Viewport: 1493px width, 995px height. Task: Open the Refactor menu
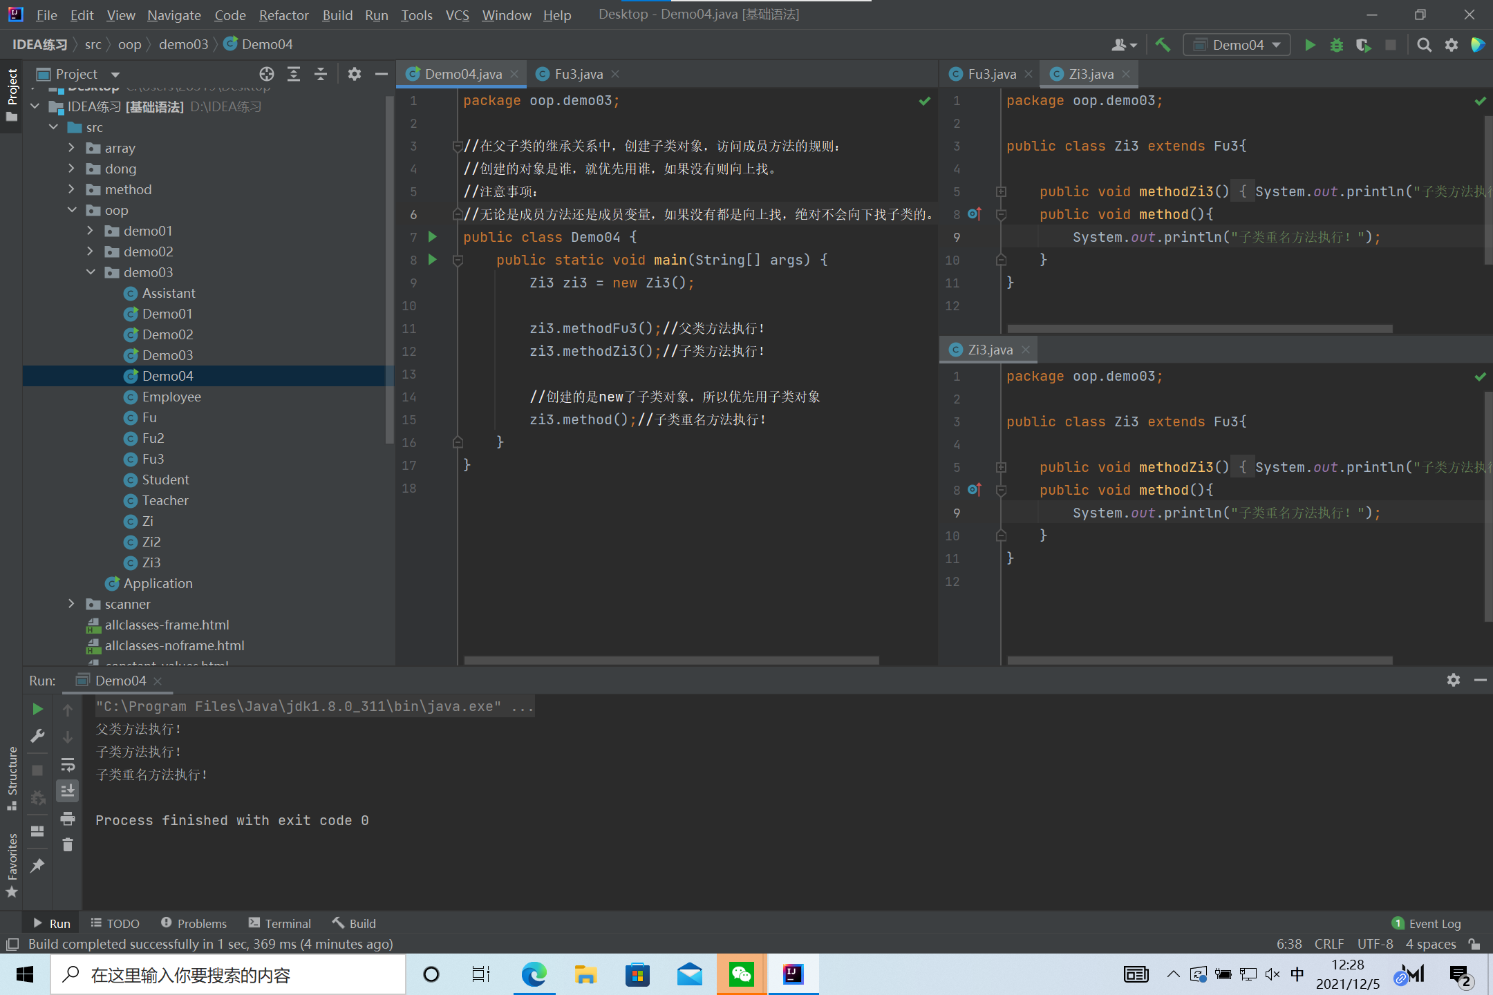[x=283, y=15]
